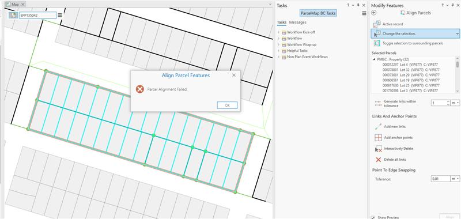
Task: Close the Map view tab
Action: 22,5
